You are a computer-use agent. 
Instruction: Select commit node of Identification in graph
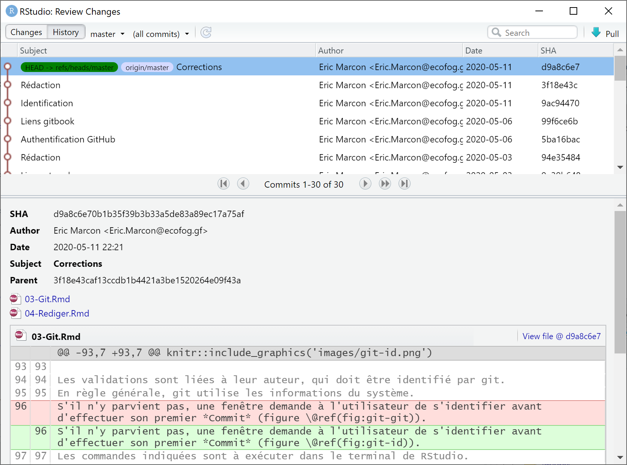pos(7,103)
